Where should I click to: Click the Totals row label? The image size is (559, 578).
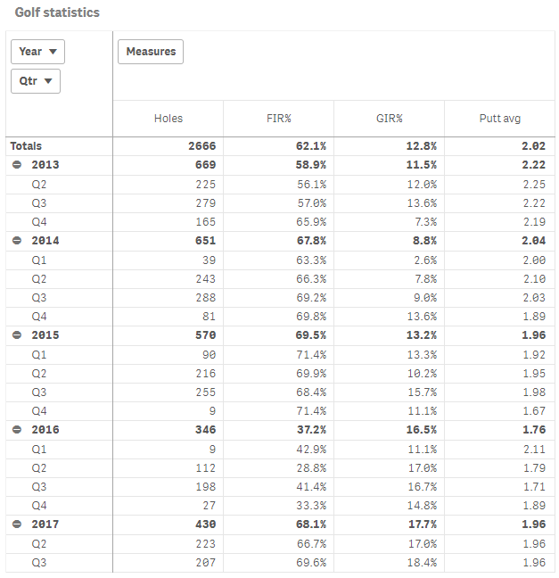pos(26,145)
